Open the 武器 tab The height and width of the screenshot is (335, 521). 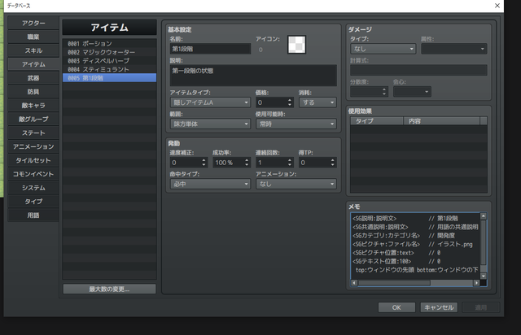[33, 78]
